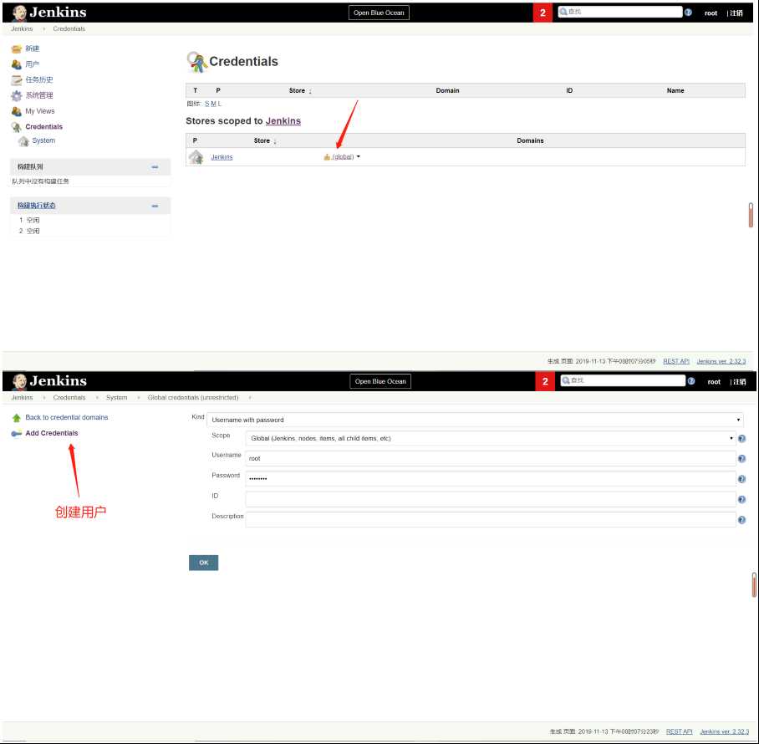The width and height of the screenshot is (759, 744).
Task: Click Credentials breadcrumb on the top page
Action: click(x=69, y=29)
